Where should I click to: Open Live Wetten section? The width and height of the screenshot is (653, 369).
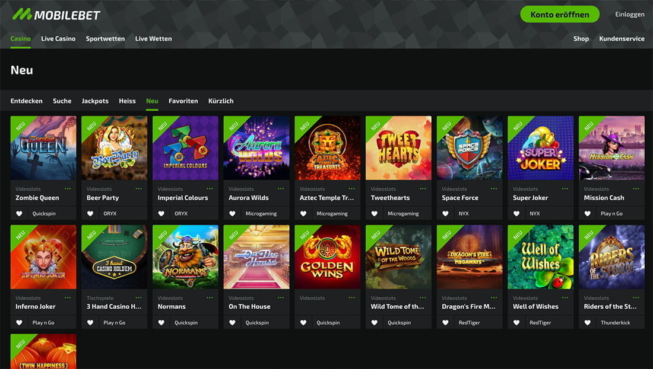click(x=153, y=38)
